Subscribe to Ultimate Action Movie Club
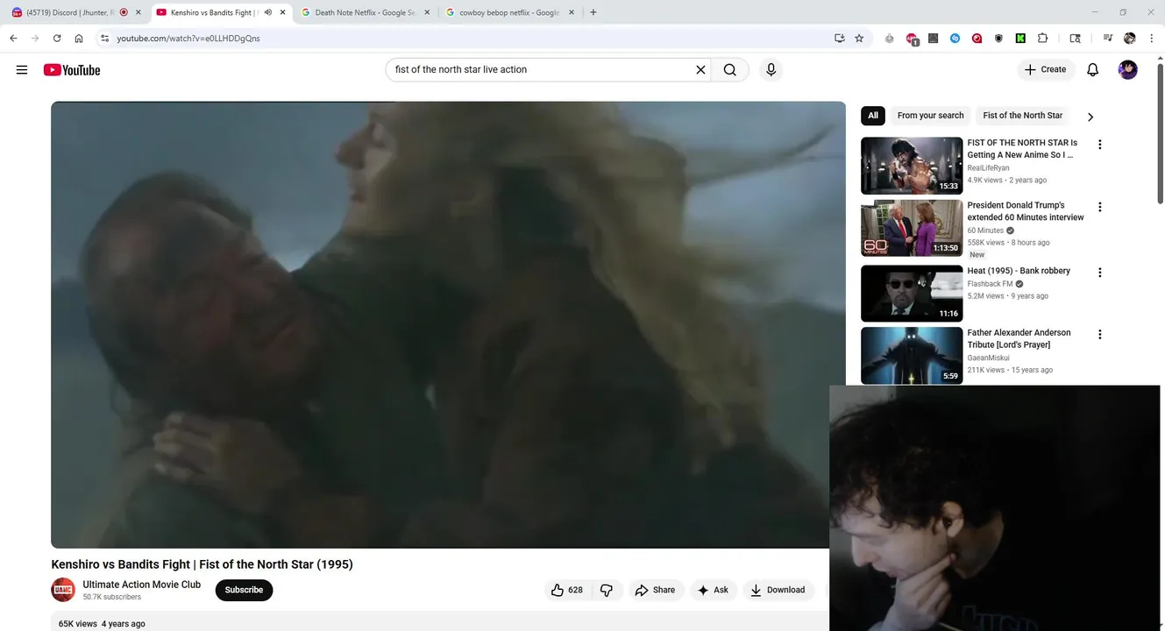 coord(244,590)
